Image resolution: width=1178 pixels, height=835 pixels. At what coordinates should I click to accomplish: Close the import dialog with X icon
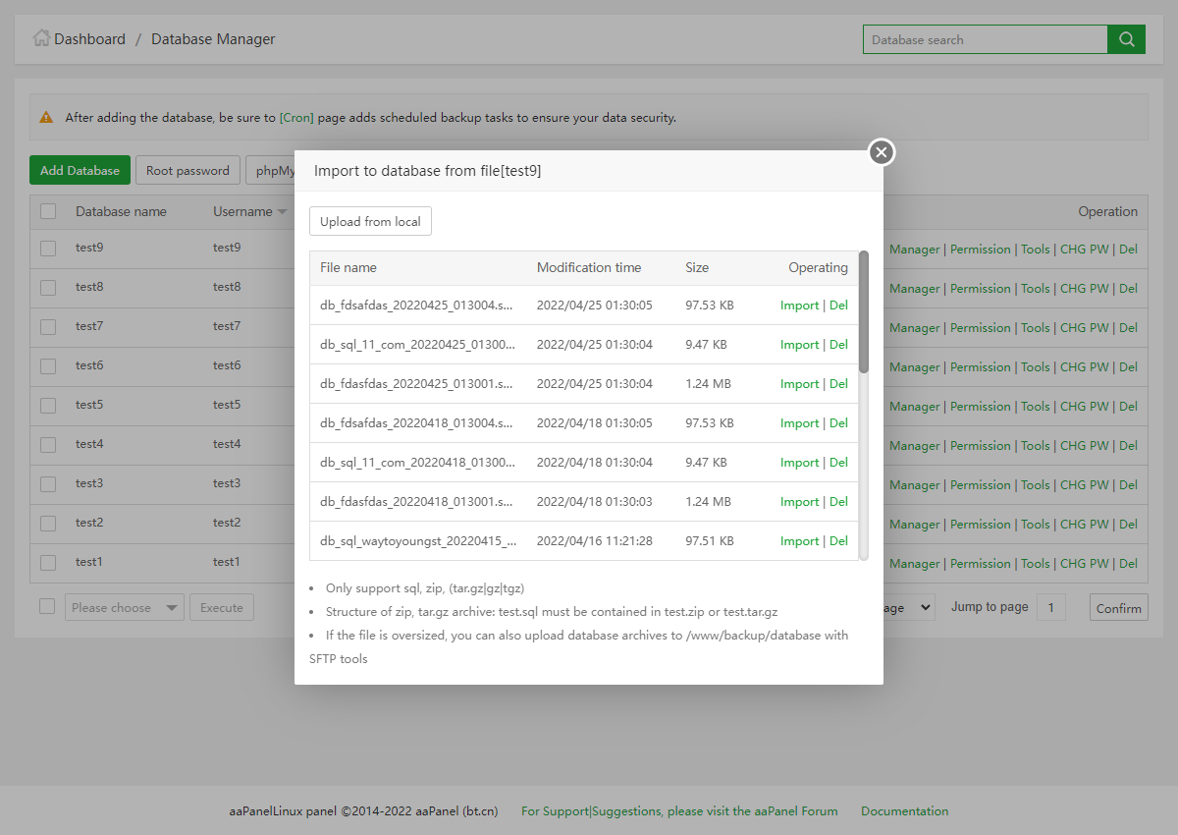point(882,152)
